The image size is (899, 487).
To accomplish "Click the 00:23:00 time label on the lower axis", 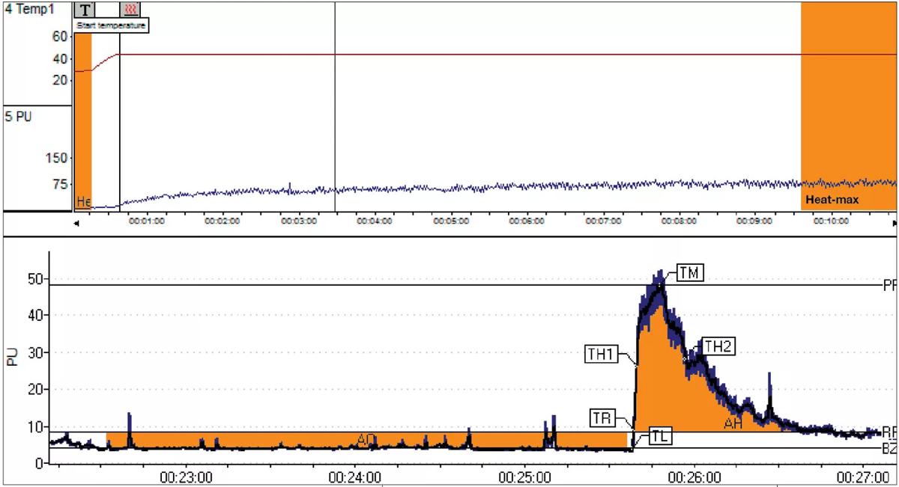I will click(187, 477).
